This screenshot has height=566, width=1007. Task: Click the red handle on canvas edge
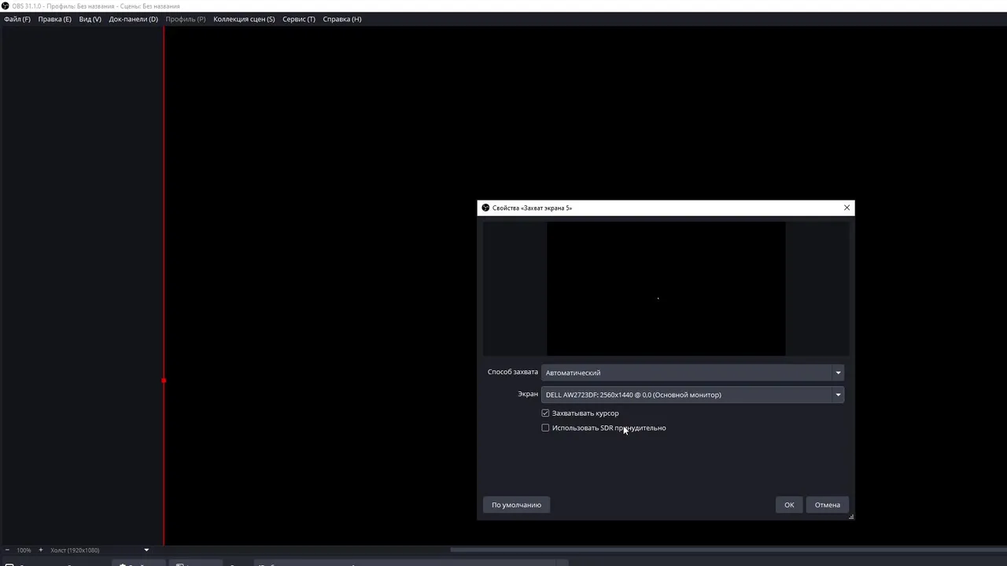(164, 380)
